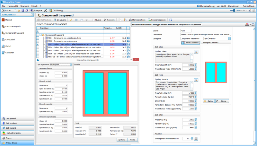The width and height of the screenshot is (257, 146).
Task: Search Tipolog. Telaio with magnifier icon
Action: [196, 52]
